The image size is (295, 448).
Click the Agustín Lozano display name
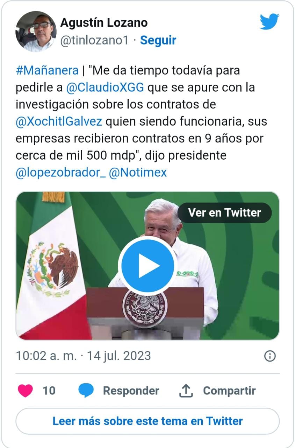click(104, 23)
